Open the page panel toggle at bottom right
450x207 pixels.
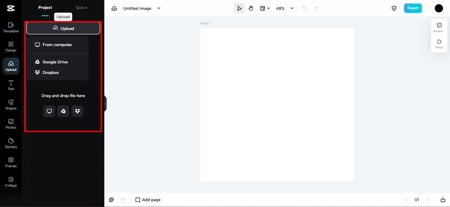(443, 200)
